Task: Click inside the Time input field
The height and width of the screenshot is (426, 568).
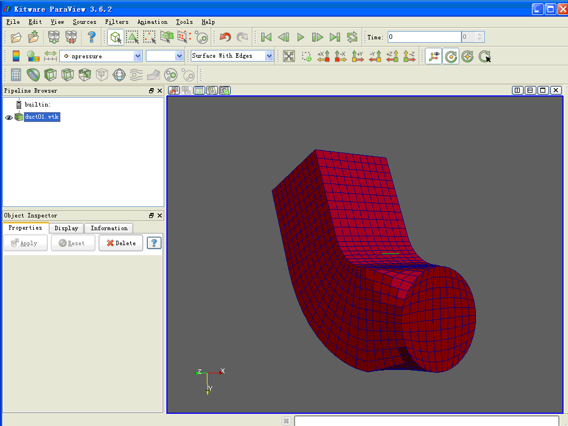Action: [x=424, y=37]
